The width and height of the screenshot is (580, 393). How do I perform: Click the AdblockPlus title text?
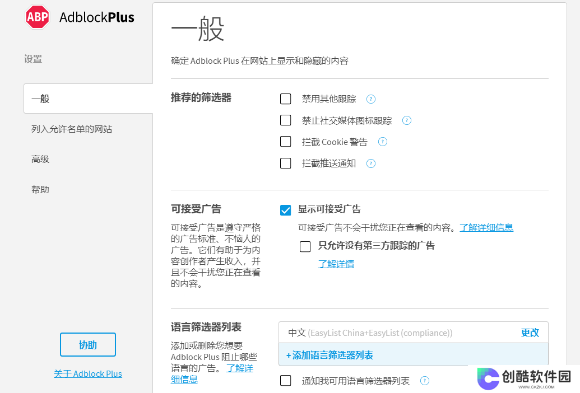tap(97, 17)
